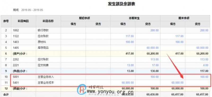Click the 原材料 debit amount 100.00

tap(130, 42)
